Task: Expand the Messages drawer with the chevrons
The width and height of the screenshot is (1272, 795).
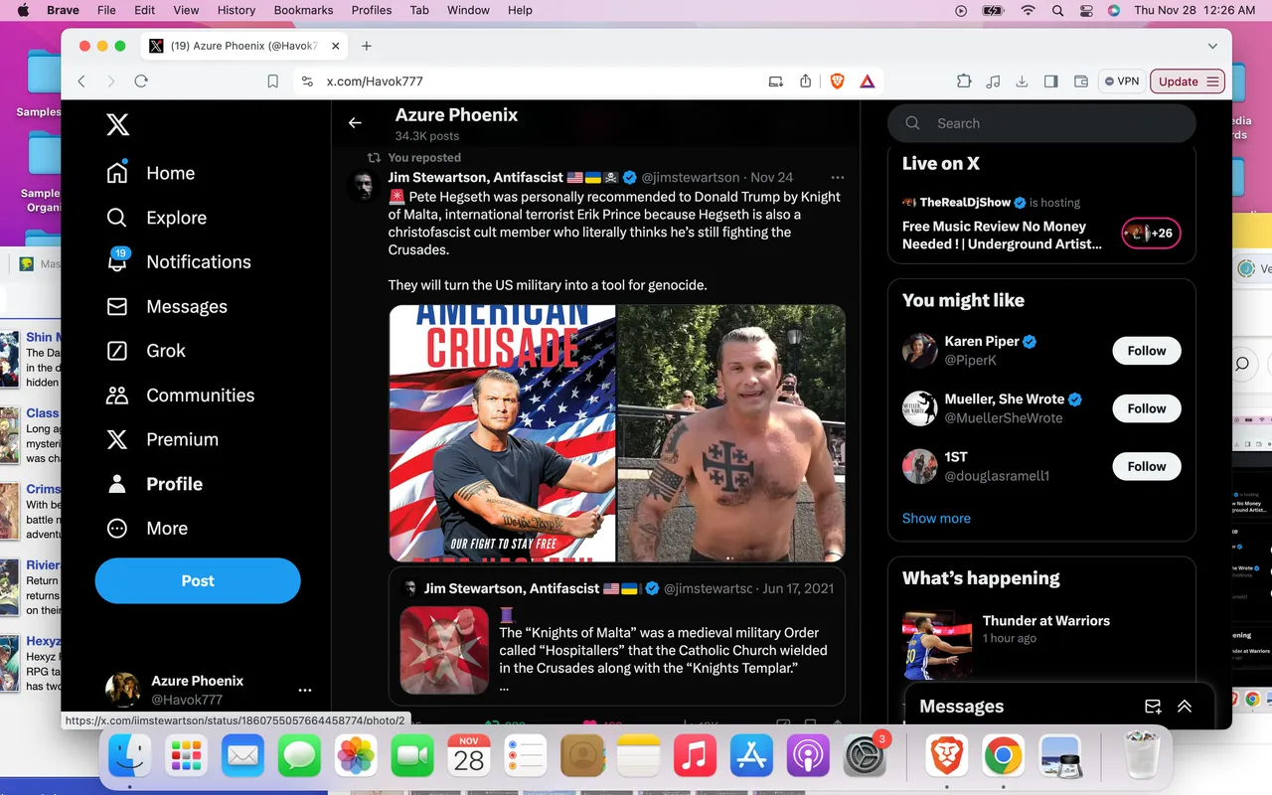Action: click(x=1185, y=707)
